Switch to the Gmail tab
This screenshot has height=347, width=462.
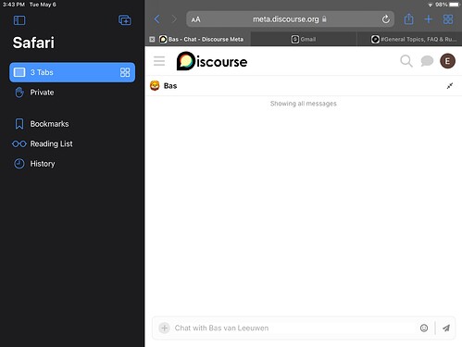[x=304, y=39]
